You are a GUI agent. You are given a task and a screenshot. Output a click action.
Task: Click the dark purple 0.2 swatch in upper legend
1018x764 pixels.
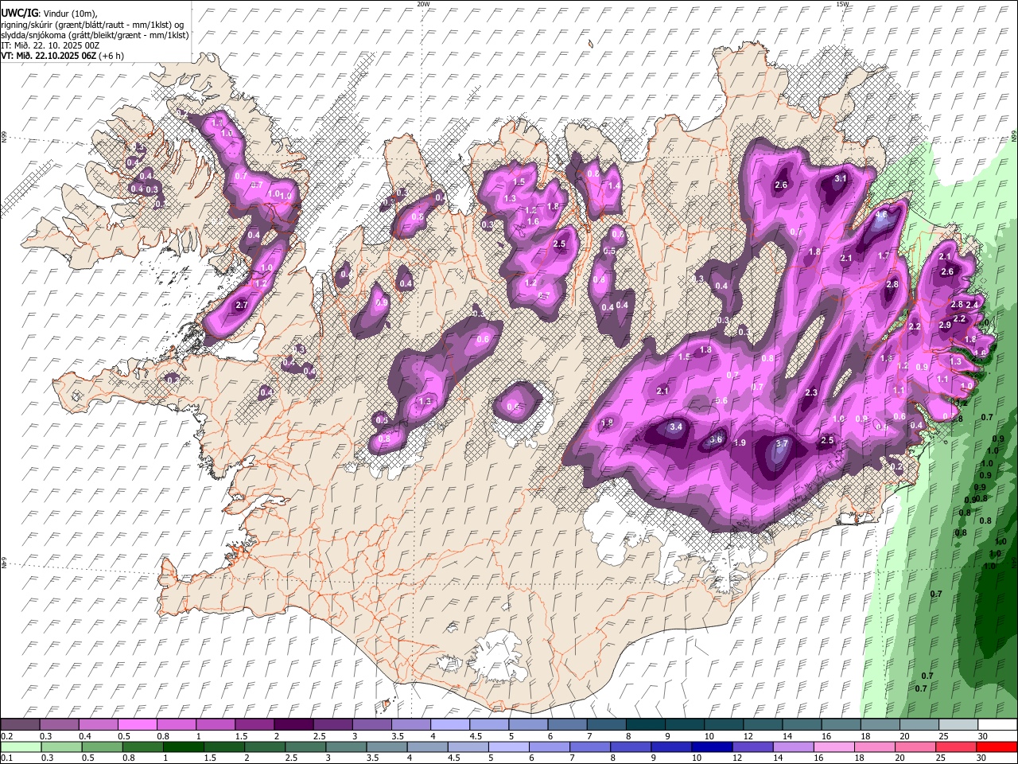pyautogui.click(x=20, y=725)
